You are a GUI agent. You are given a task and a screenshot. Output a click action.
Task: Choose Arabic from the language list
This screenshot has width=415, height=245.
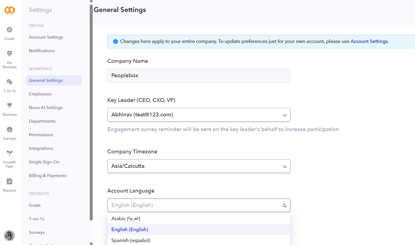coord(126,219)
